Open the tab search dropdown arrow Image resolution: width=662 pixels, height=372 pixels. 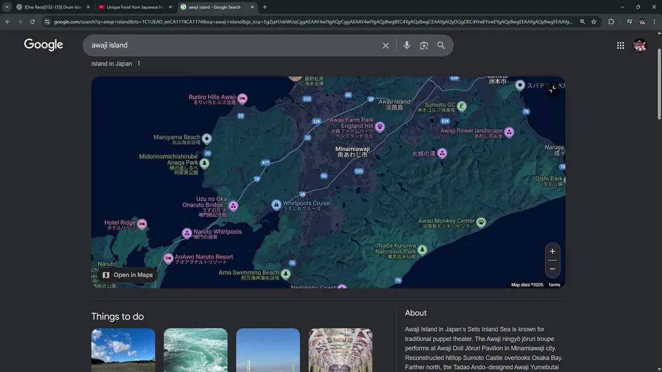[x=7, y=7]
